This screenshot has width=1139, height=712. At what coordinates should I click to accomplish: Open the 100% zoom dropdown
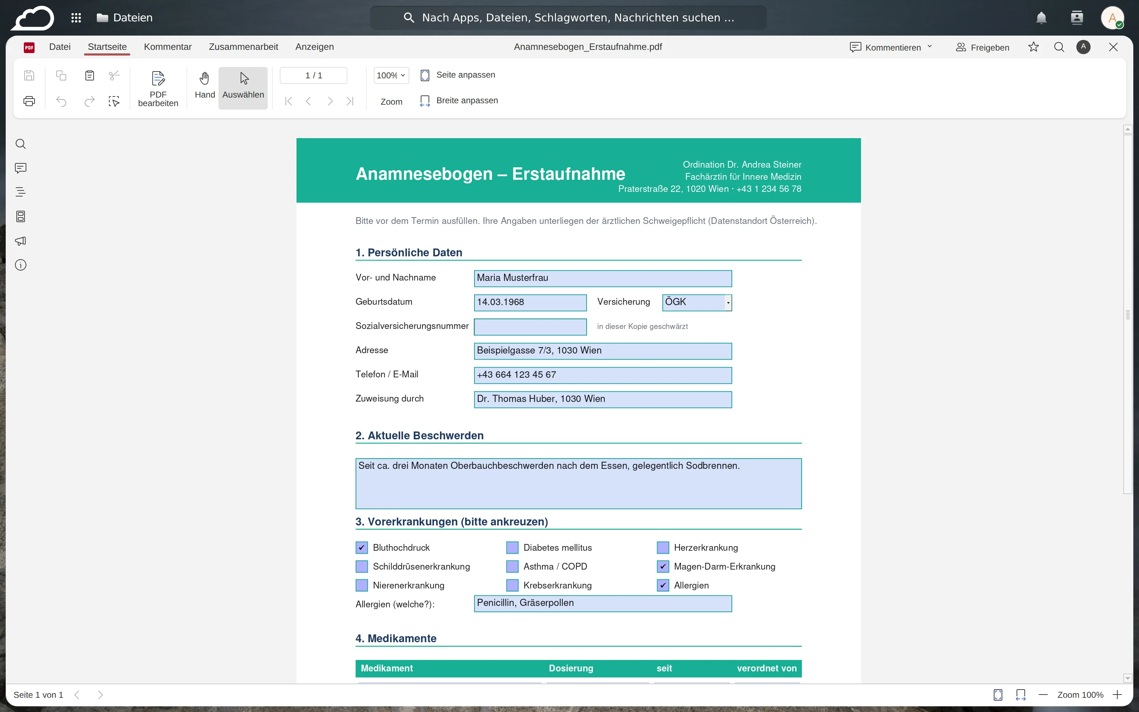click(x=391, y=75)
